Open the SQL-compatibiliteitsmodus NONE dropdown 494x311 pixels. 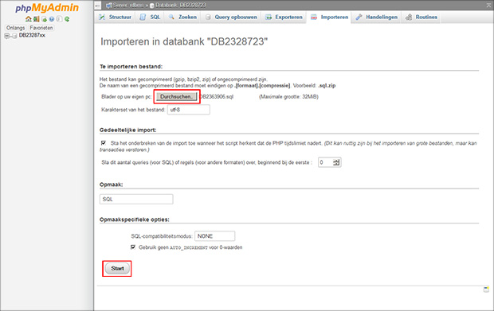coord(214,236)
